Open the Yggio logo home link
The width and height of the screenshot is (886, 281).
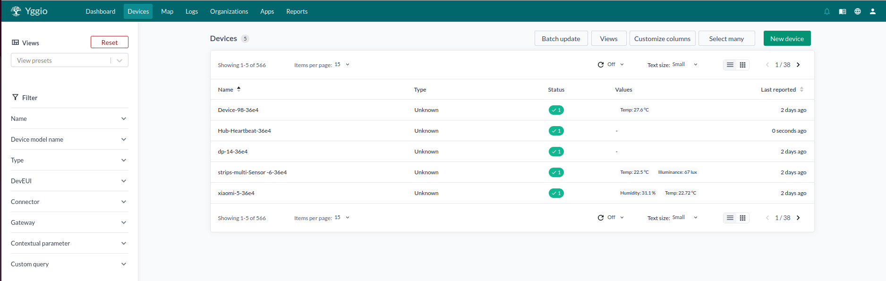29,11
